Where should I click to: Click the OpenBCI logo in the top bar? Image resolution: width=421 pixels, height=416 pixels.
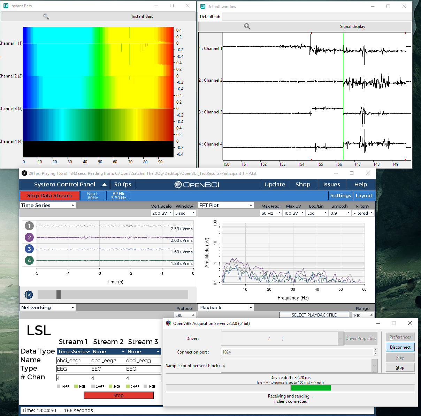click(x=197, y=185)
